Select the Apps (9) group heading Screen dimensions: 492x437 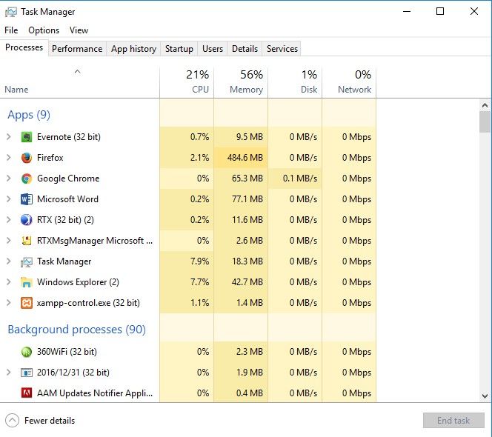29,115
